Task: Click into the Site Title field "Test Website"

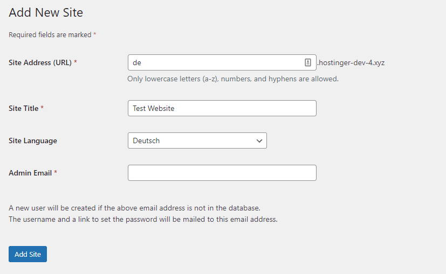Action: pyautogui.click(x=222, y=108)
